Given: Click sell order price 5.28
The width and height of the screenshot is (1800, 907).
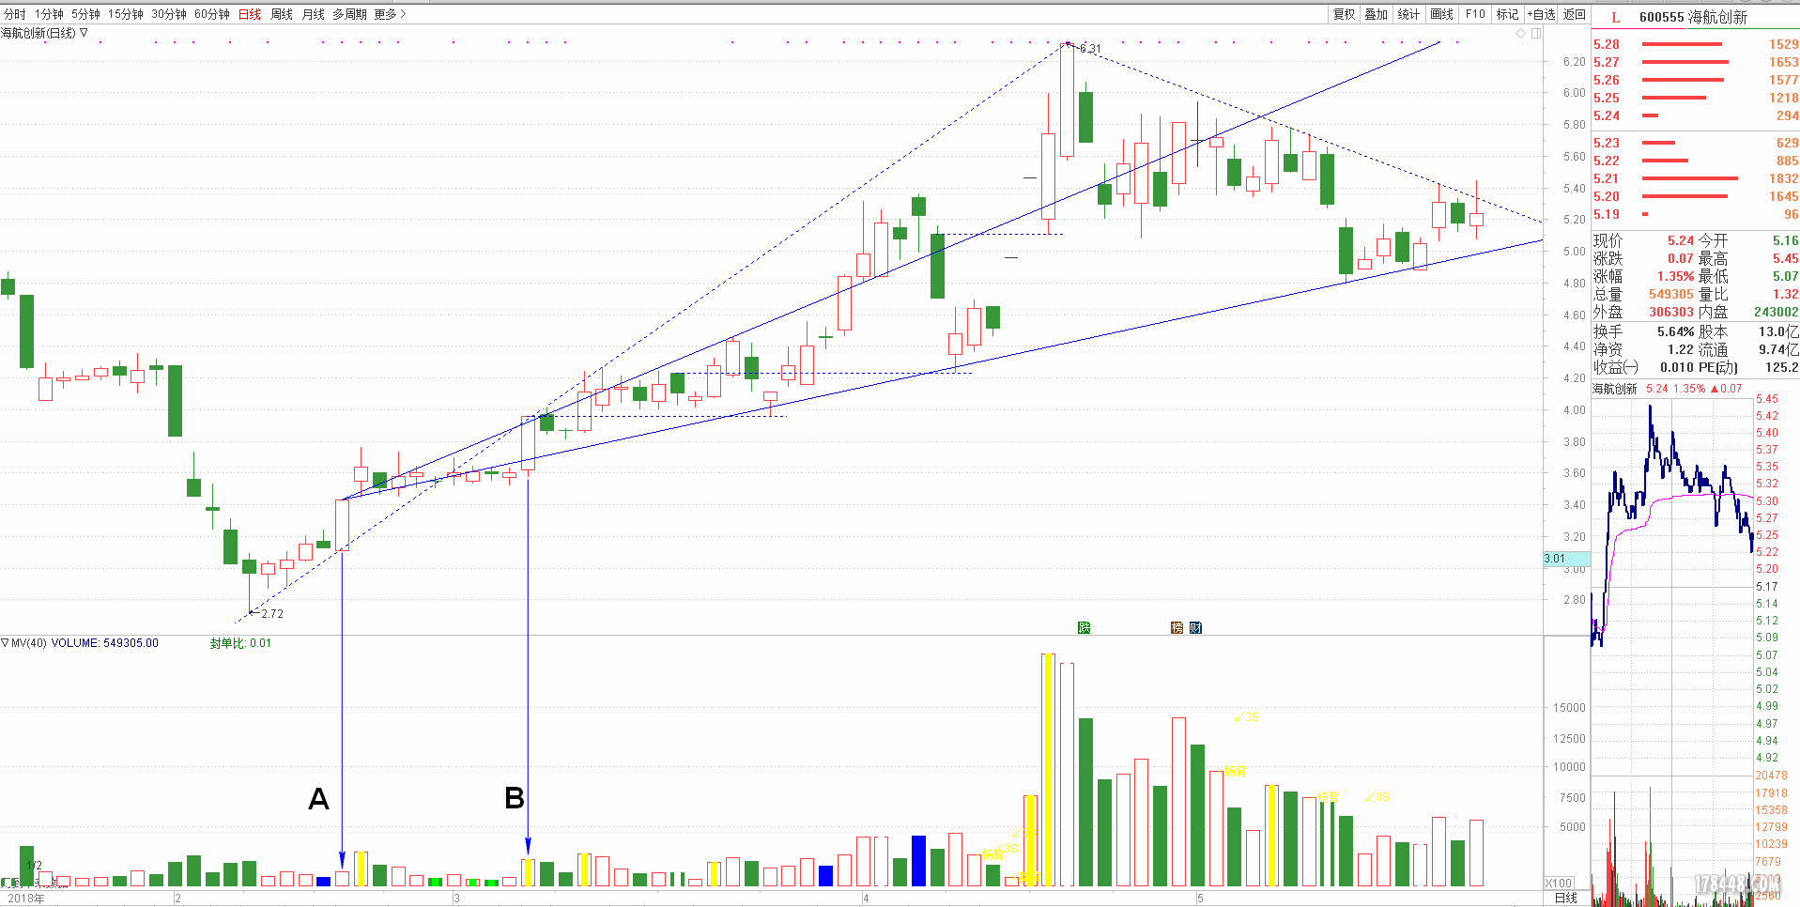Looking at the screenshot, I should [x=1607, y=44].
